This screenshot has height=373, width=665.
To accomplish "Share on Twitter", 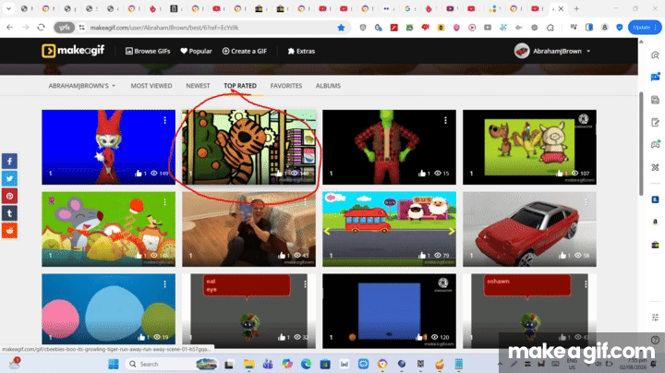I will (9, 178).
